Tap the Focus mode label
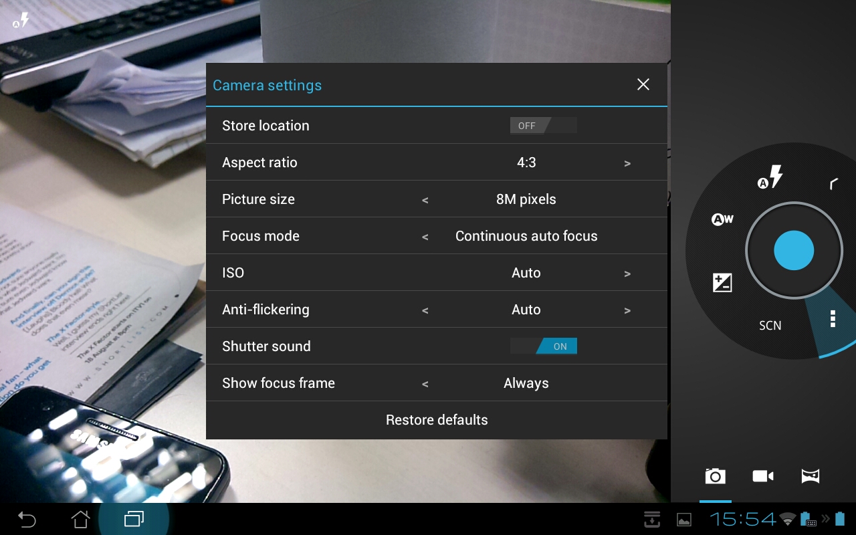 coord(261,236)
